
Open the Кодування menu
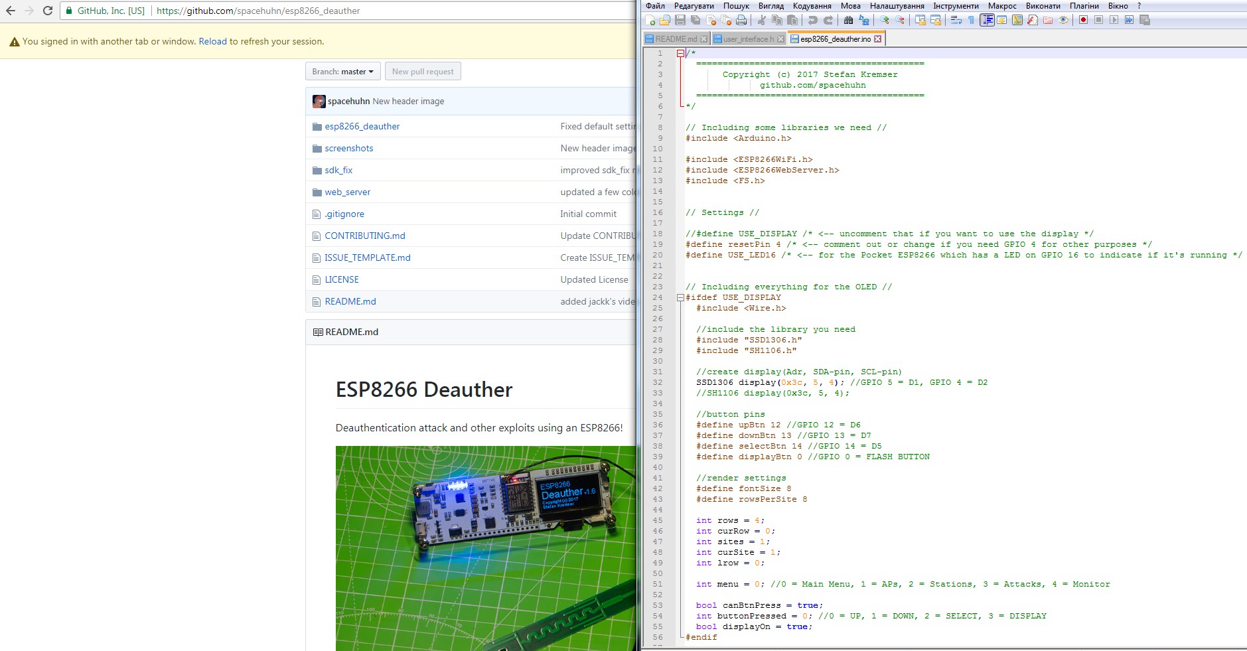click(x=812, y=6)
